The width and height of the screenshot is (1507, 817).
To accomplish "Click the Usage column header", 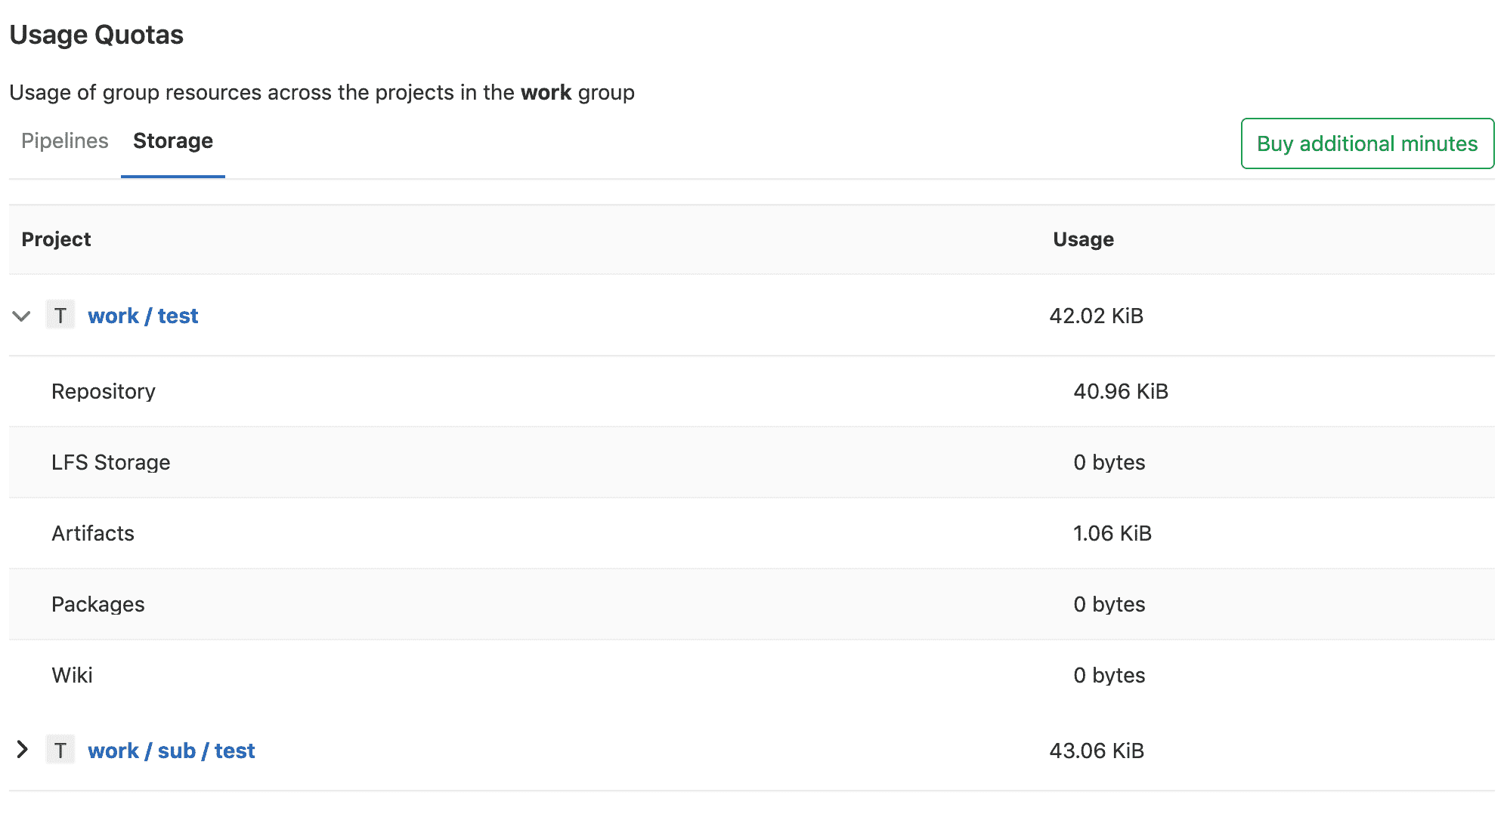I will (x=1083, y=239).
